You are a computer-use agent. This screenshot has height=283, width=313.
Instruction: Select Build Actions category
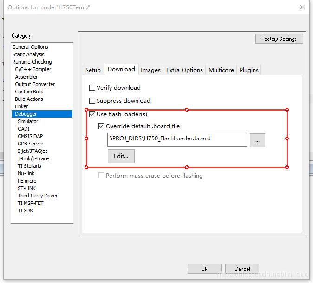(x=42, y=99)
